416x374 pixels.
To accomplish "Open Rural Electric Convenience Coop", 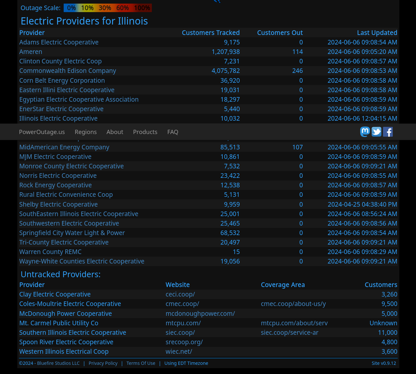I will [x=66, y=195].
